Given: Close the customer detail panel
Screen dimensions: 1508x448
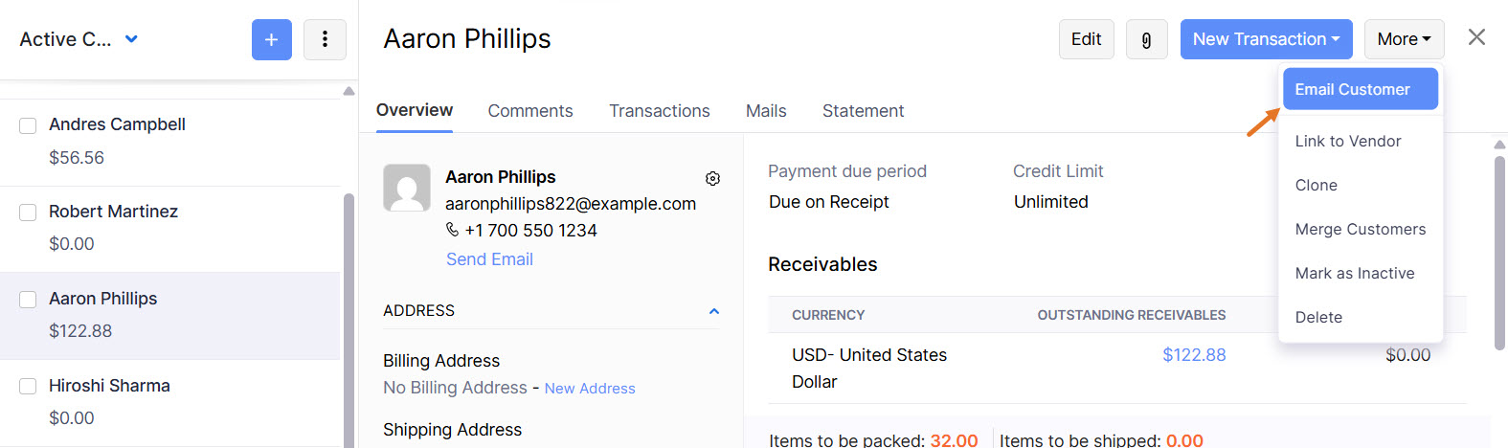Looking at the screenshot, I should [x=1476, y=37].
